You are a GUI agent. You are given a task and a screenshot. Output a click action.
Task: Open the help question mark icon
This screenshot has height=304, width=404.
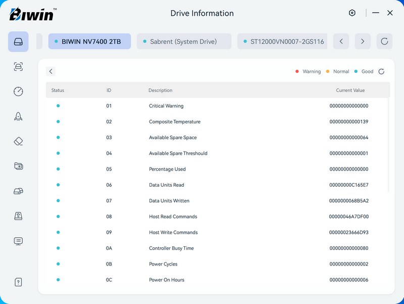pyautogui.click(x=18, y=282)
